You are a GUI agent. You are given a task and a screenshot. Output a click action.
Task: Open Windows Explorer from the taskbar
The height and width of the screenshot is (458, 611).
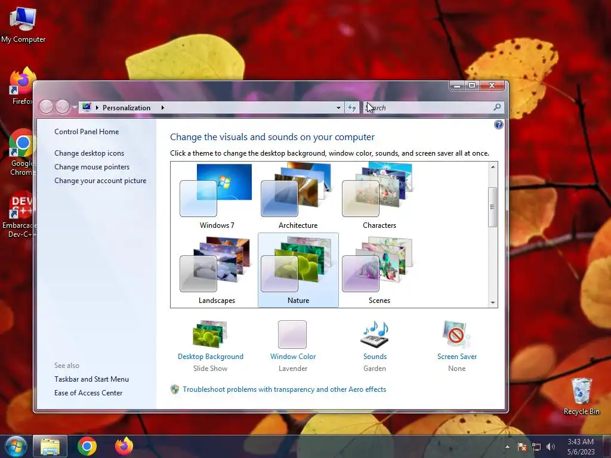pyautogui.click(x=50, y=446)
